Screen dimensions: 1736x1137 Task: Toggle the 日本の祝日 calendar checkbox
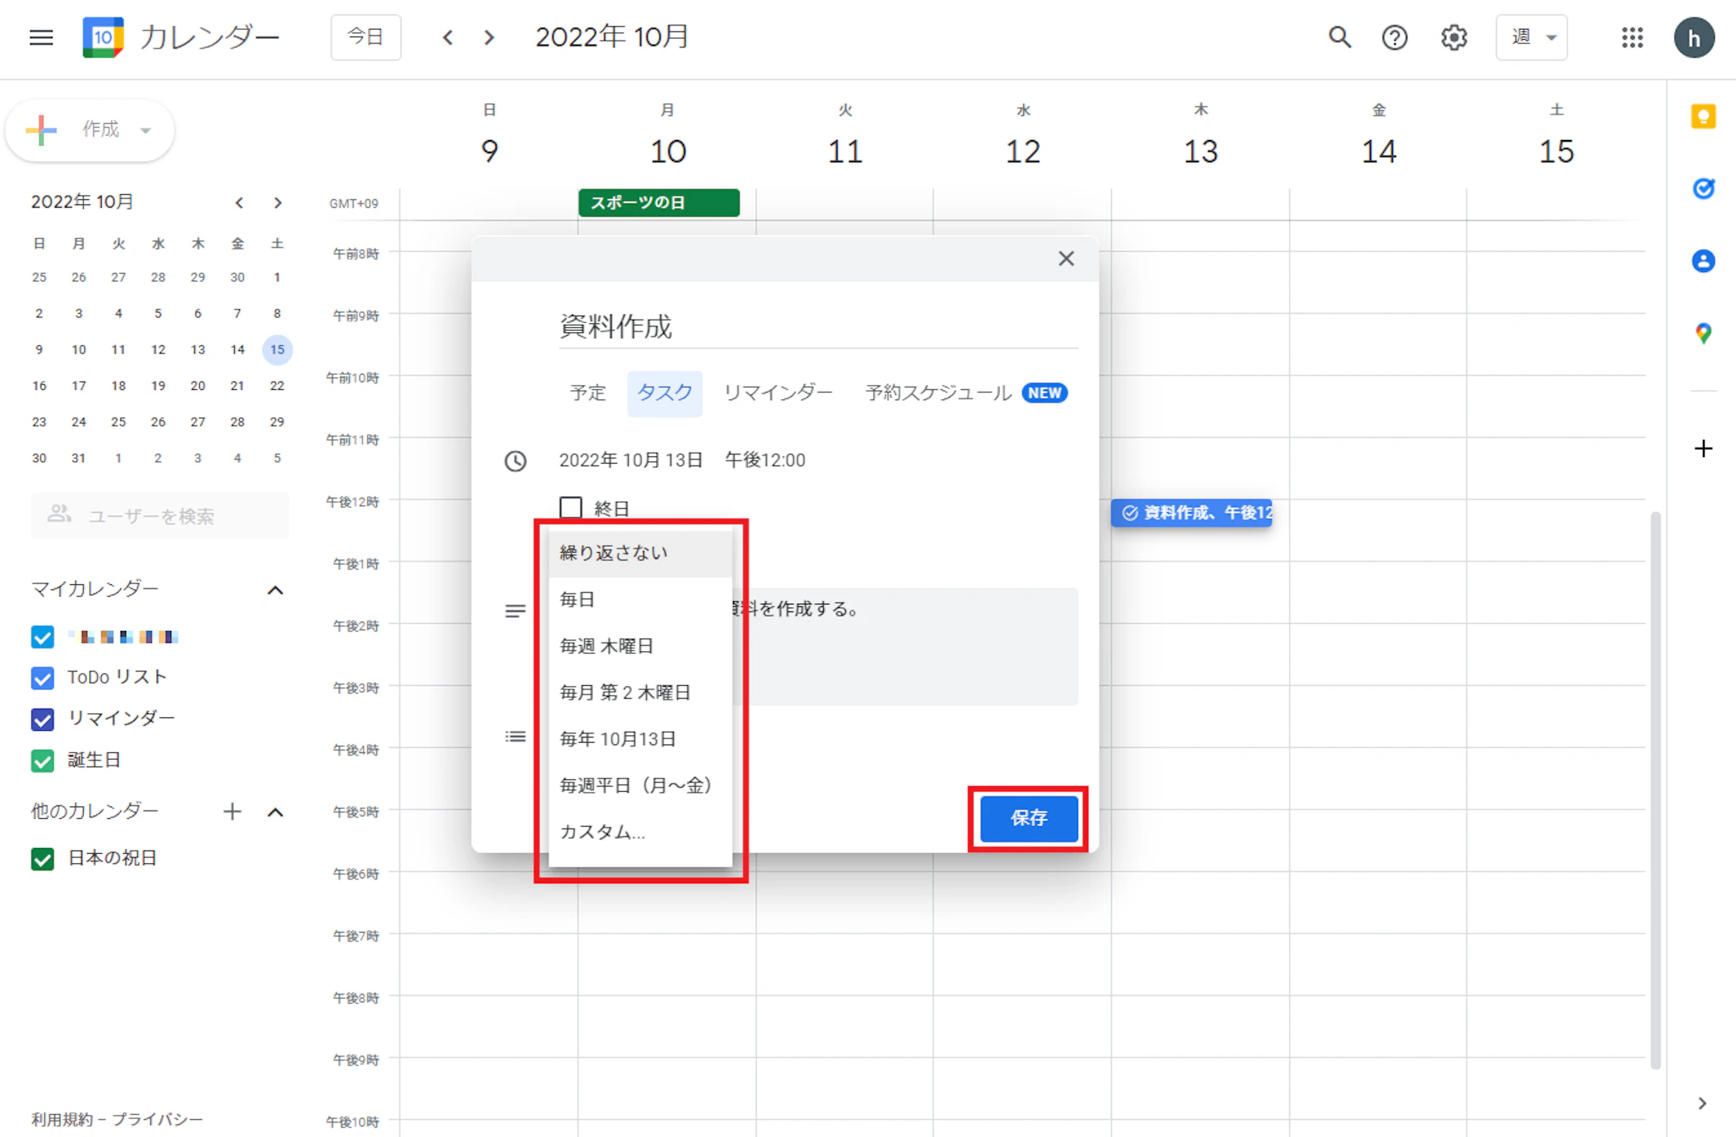(x=42, y=859)
